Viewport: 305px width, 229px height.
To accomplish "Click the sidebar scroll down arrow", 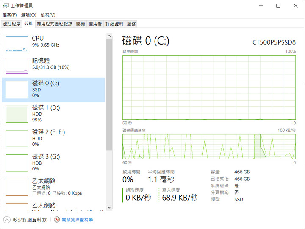I will pos(109,207).
